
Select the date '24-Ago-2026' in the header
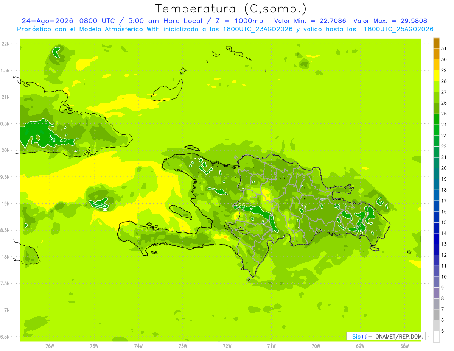48,21
